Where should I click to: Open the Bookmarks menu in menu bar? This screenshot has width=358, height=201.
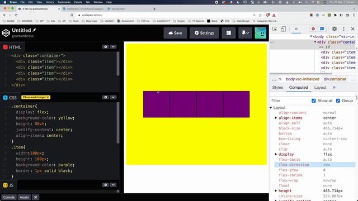tap(64, 2)
